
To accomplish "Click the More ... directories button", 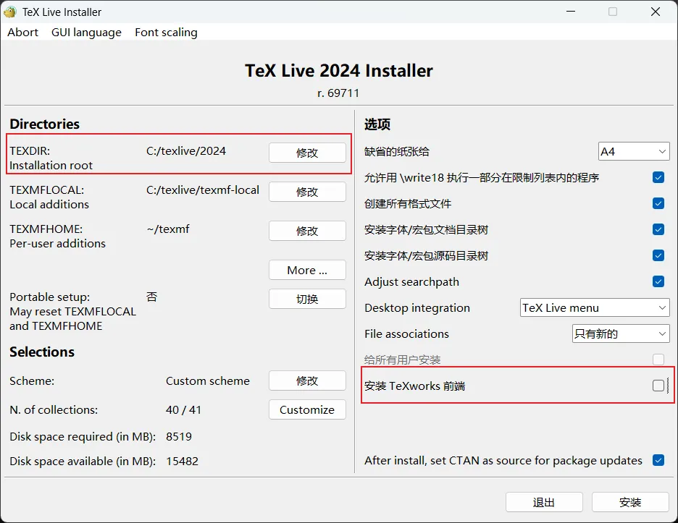I will click(307, 270).
